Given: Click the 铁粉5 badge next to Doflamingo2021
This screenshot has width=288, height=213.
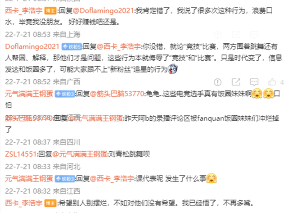Looking at the screenshot, I should point(72,47).
